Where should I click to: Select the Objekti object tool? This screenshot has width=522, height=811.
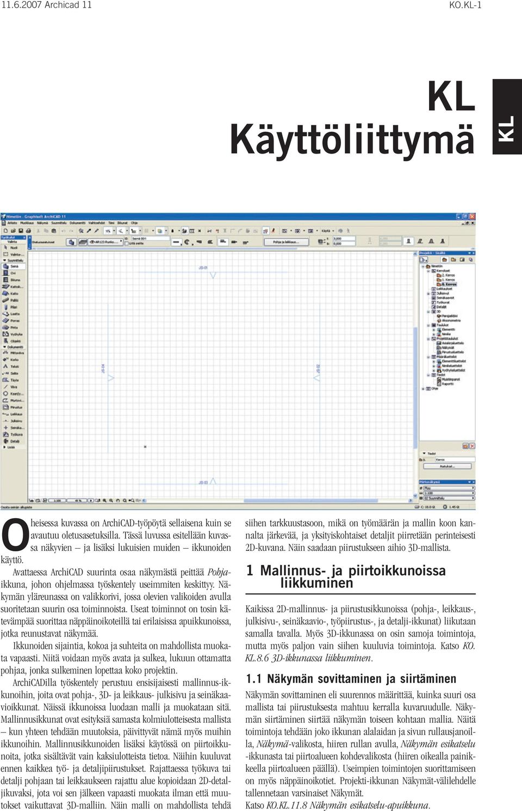[x=13, y=341]
